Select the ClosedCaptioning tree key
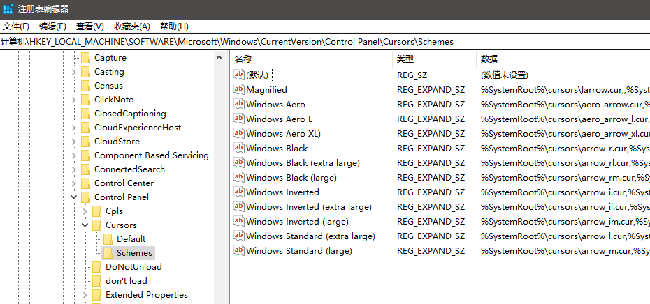Image resolution: width=650 pixels, height=304 pixels. coord(130,114)
